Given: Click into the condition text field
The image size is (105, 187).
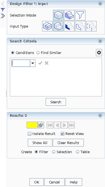Looking at the screenshot, I should coord(21,63).
